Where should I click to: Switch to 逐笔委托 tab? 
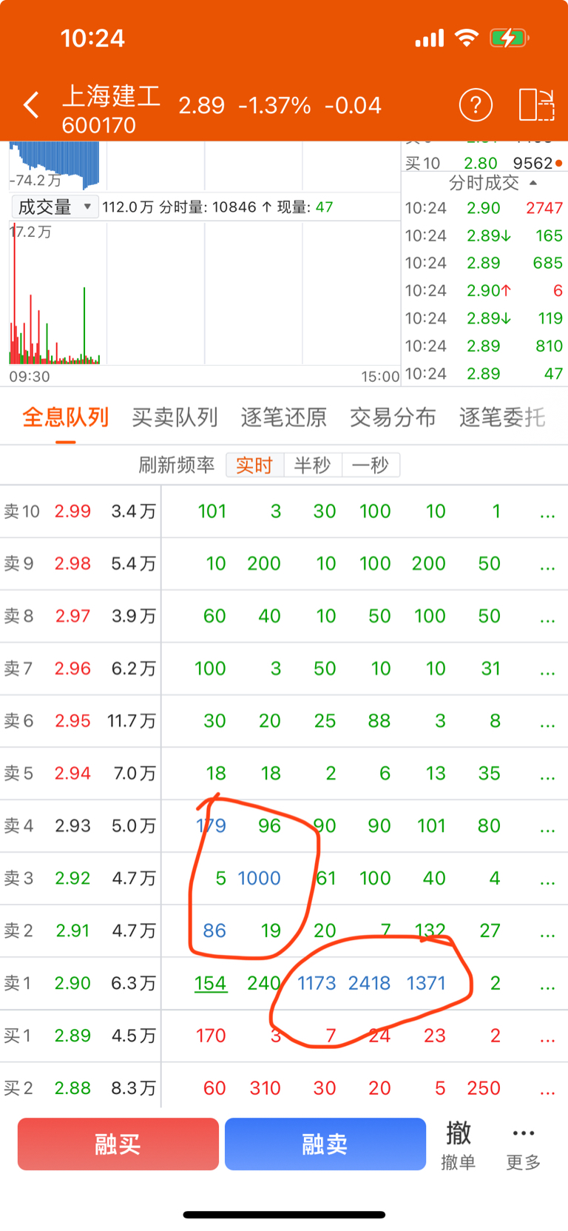point(502,417)
